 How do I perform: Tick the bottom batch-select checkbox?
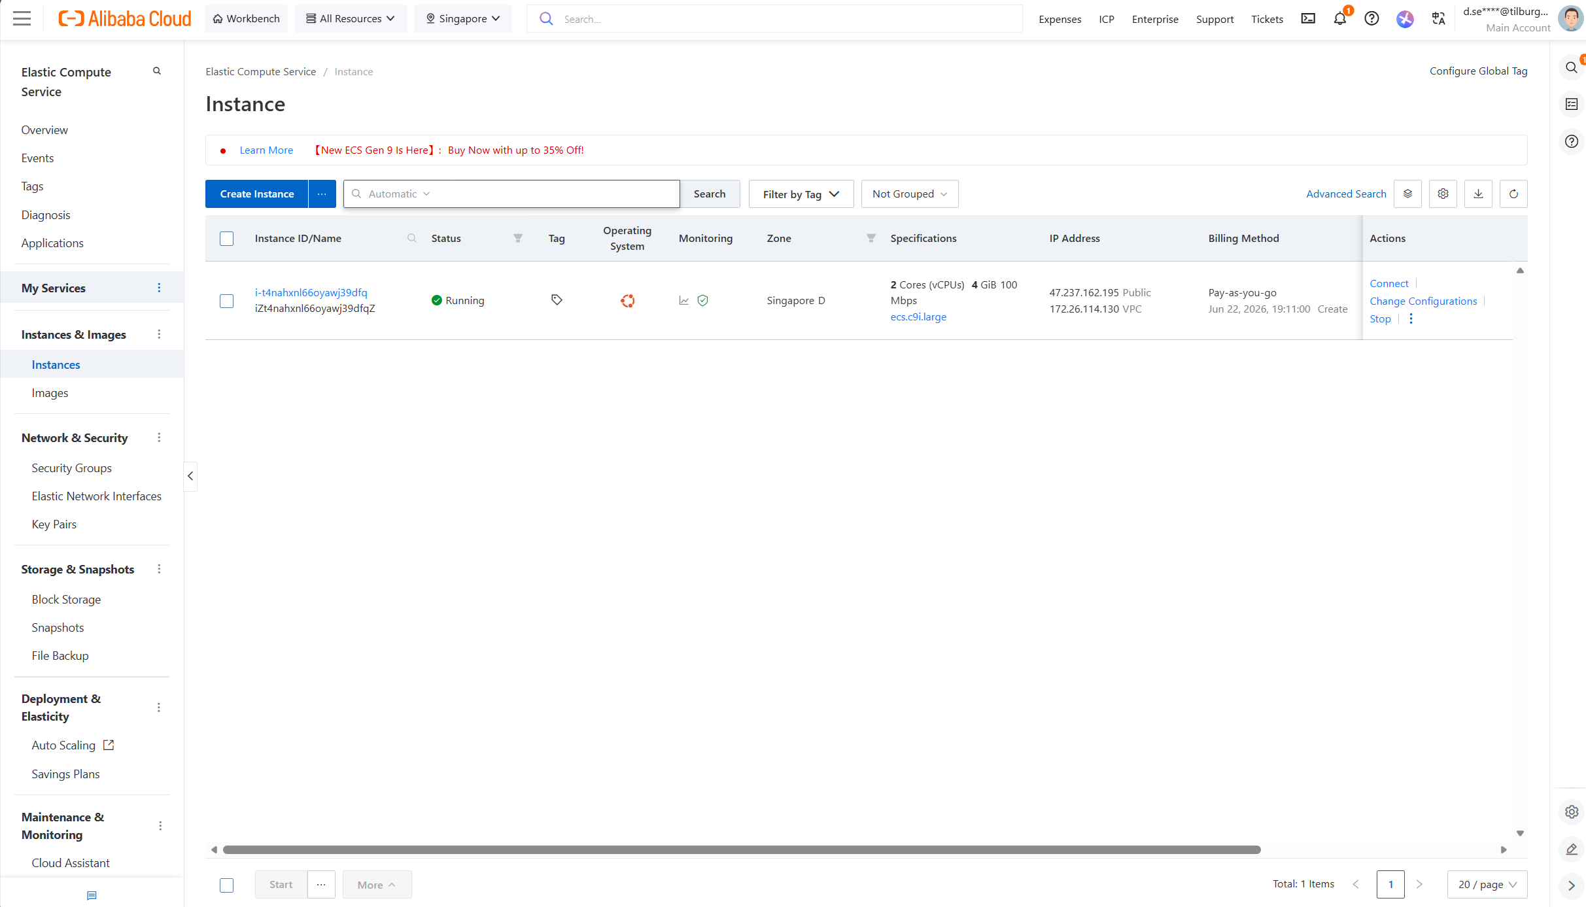pos(226,885)
